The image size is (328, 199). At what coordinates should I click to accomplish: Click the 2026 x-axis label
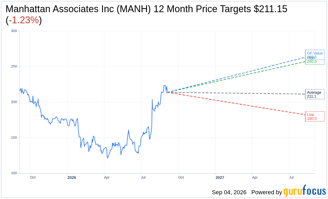(x=72, y=178)
